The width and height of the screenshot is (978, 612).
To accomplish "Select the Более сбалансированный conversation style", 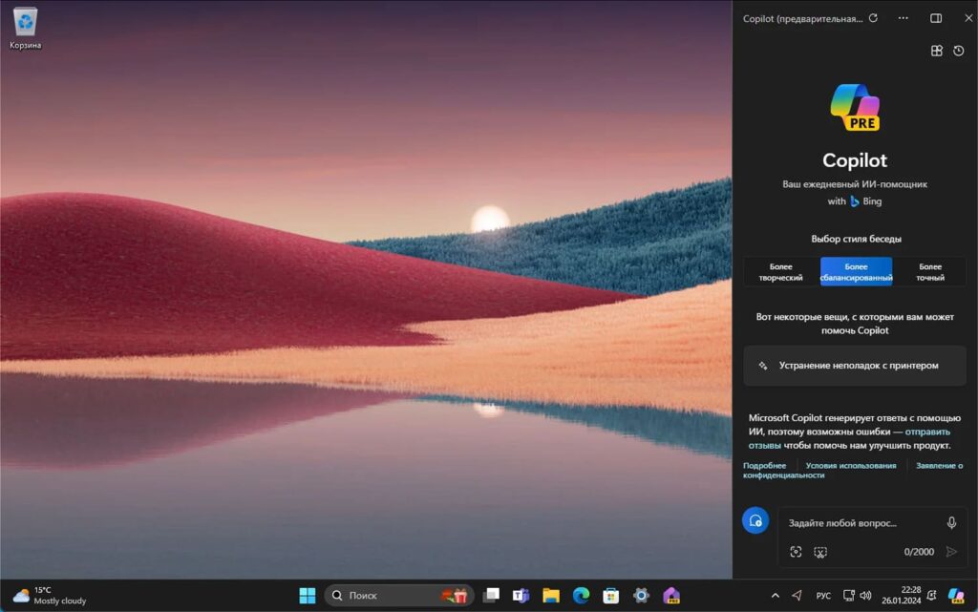I will [x=856, y=272].
